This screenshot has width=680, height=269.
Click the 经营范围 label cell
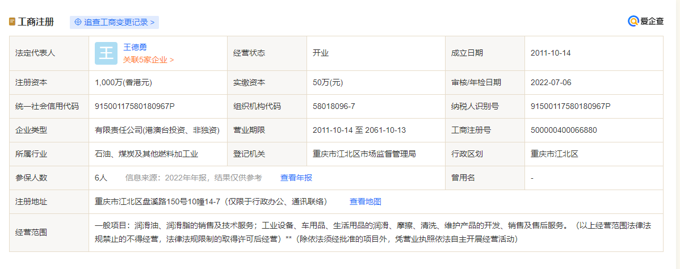[49, 233]
